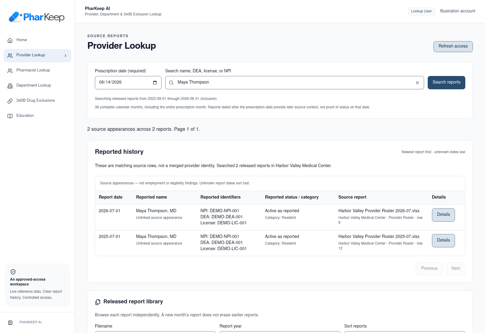Open Details for the 2026-07-01 report
This screenshot has width=485, height=333.
pos(443,215)
